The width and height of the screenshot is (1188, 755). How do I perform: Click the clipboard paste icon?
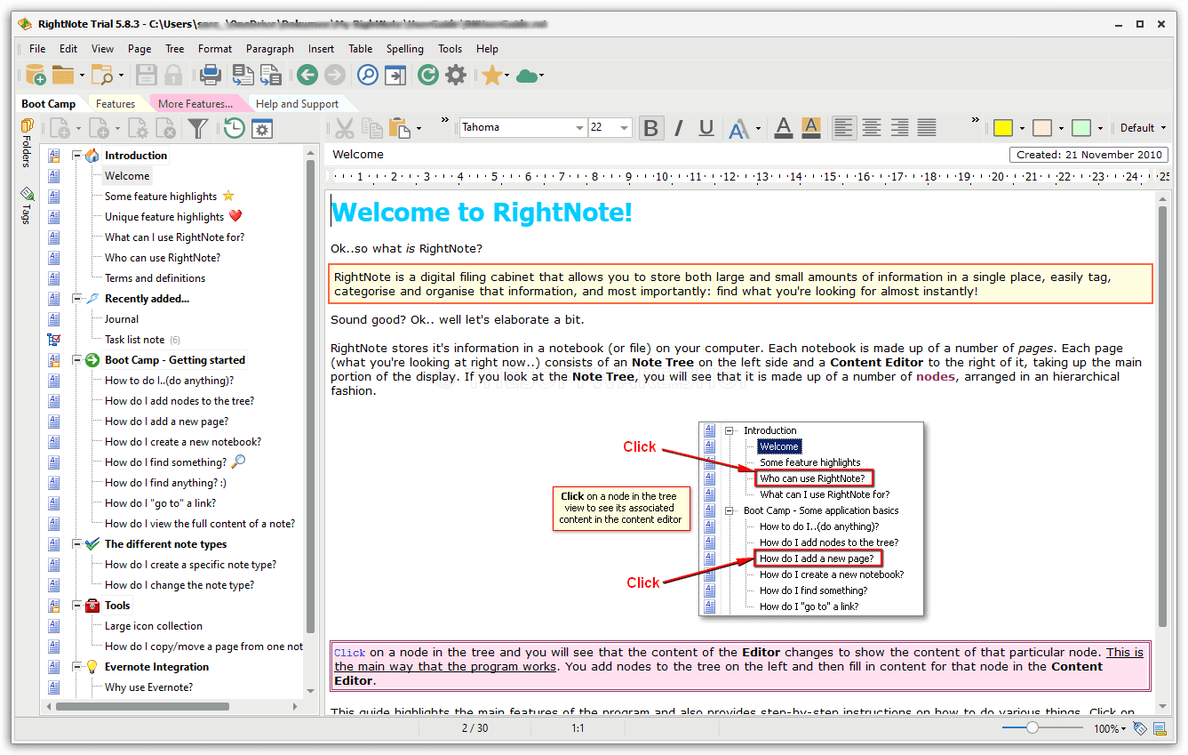(x=400, y=128)
